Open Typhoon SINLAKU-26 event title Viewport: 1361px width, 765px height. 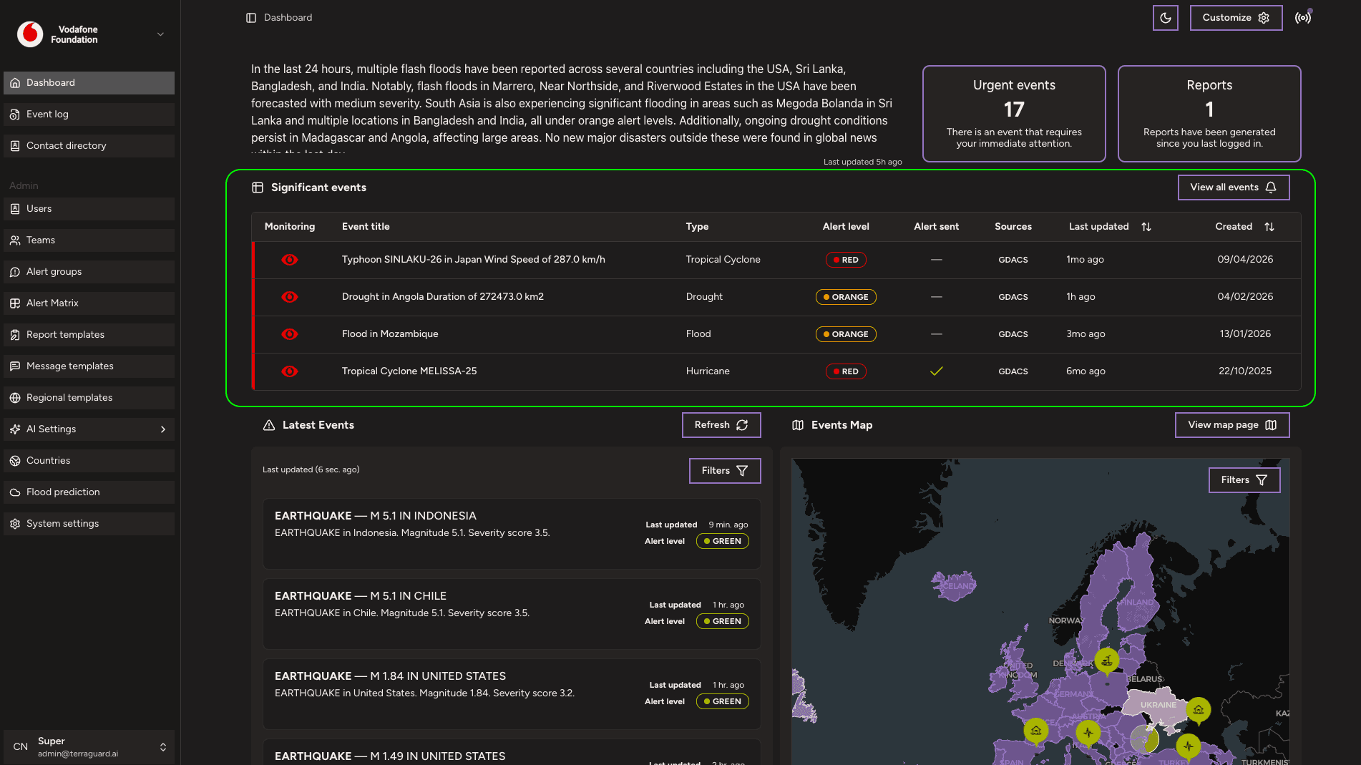(x=474, y=260)
